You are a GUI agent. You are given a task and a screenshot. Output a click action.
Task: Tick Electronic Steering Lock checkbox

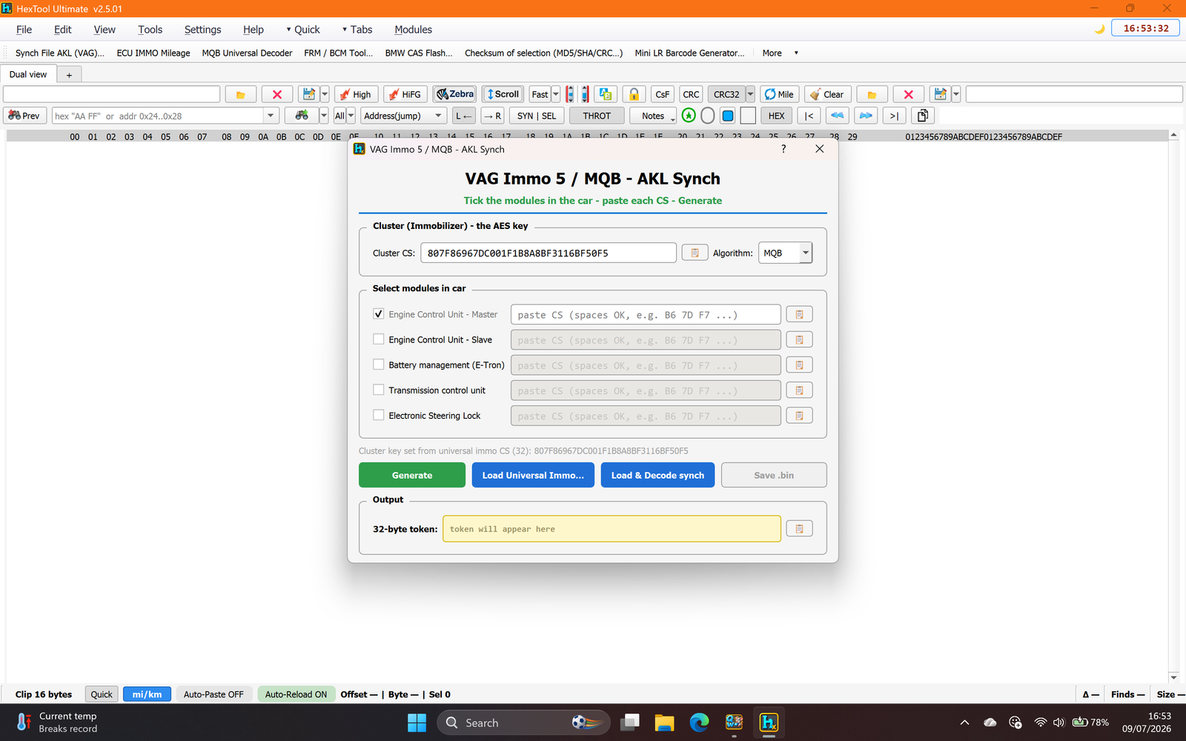[379, 415]
